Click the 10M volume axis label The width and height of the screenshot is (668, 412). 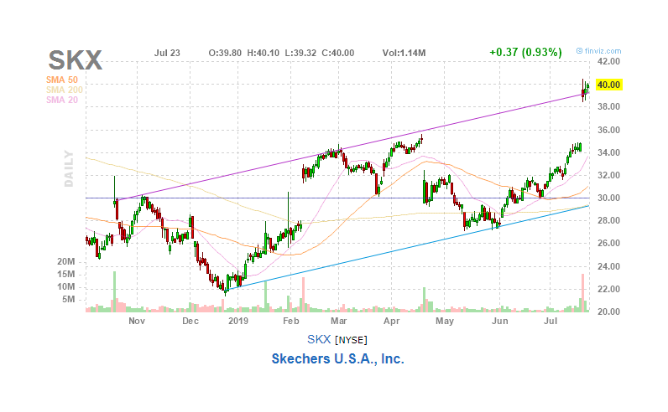(66, 286)
